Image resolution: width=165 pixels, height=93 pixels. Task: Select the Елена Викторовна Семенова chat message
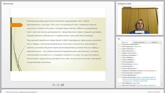coord(130,73)
